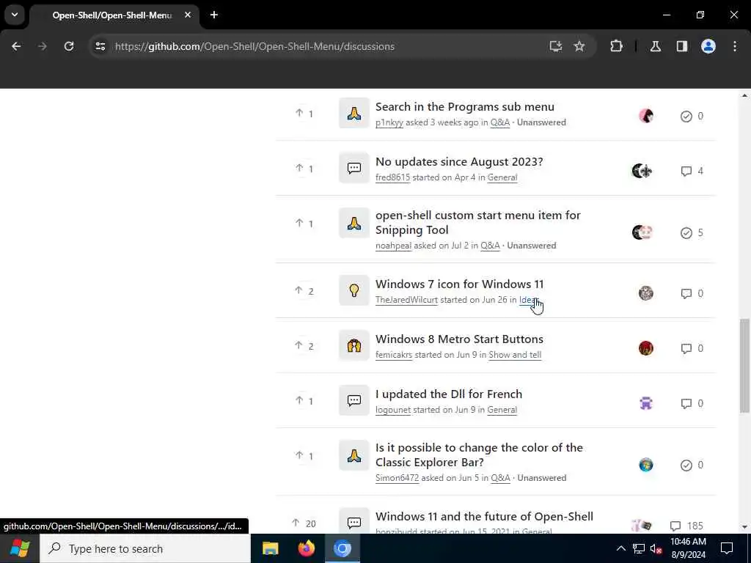
Task: Open the Classic Explorer Bar color question
Action: (x=479, y=455)
